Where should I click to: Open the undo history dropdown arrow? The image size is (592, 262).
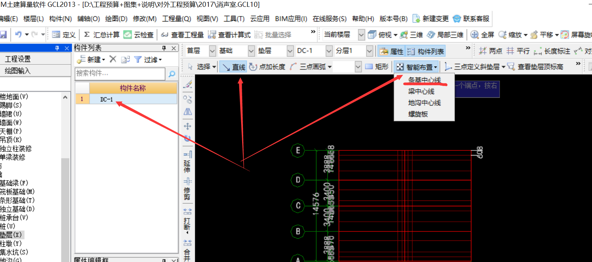click(27, 35)
